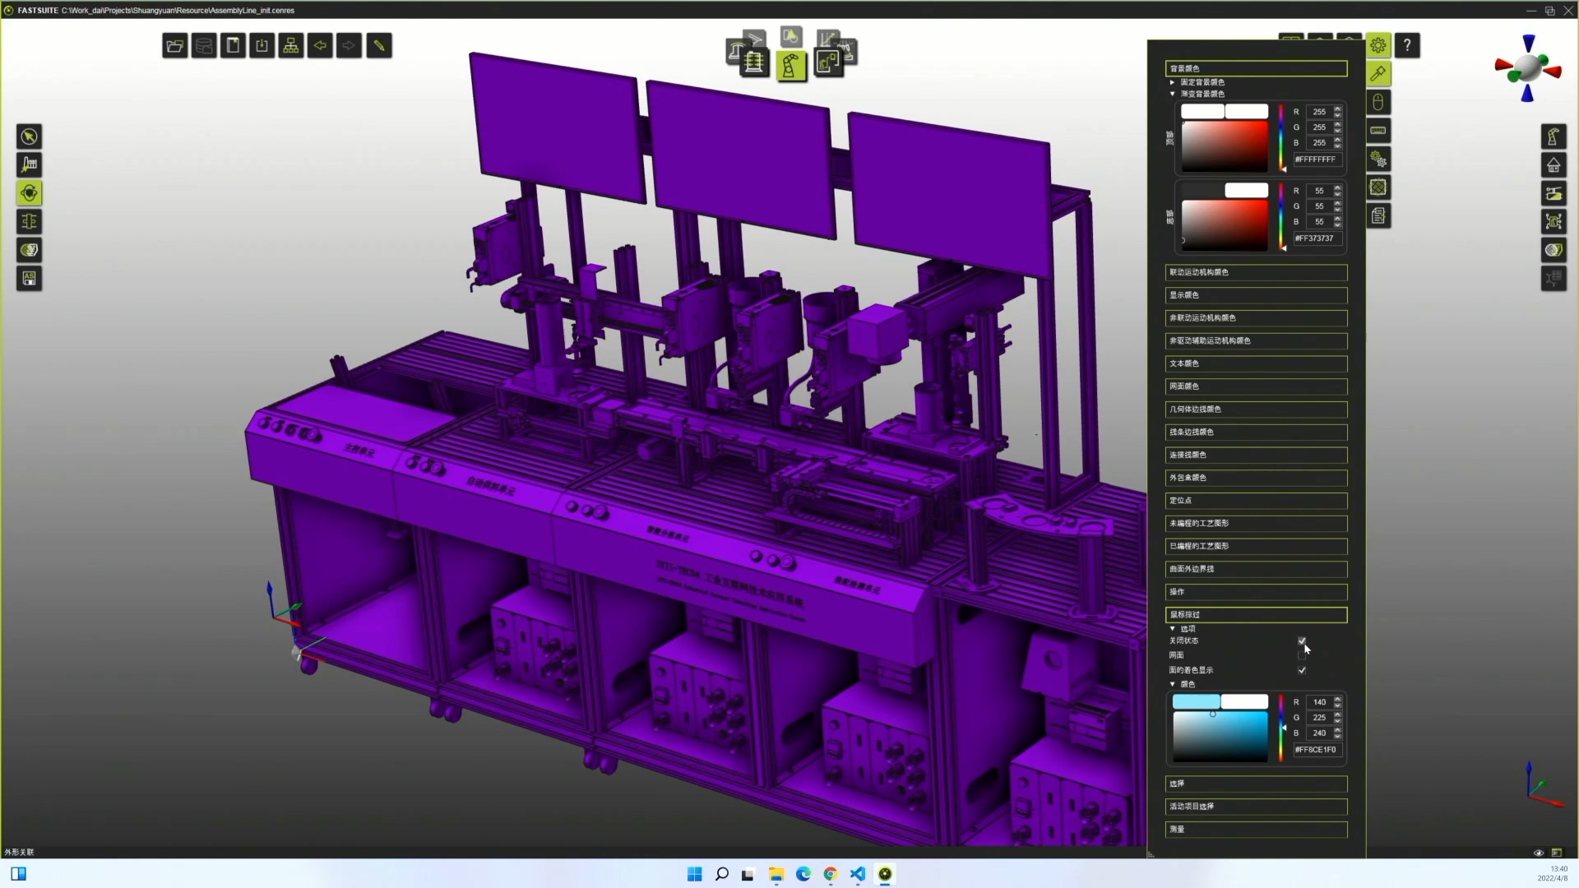Screen dimensions: 1579x888
Task: Click the 选择 section header
Action: [1255, 784]
